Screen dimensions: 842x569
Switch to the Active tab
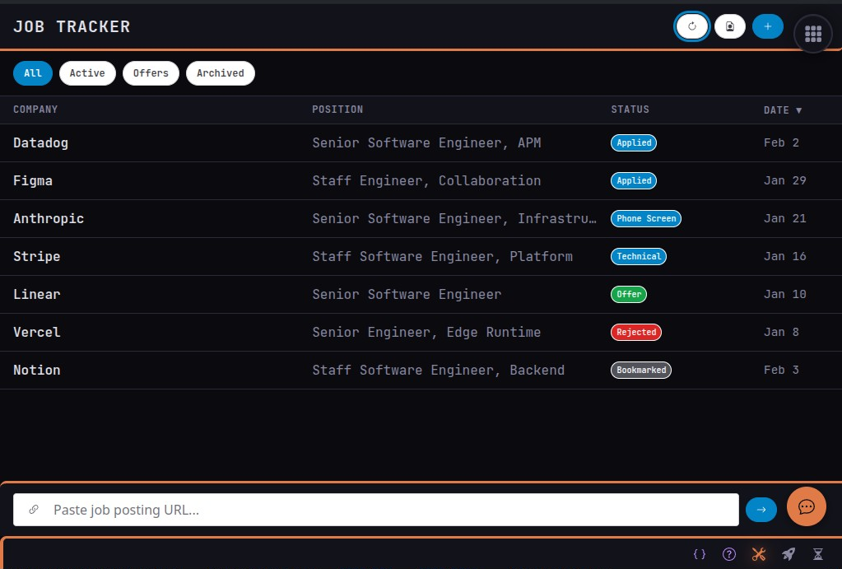pos(87,72)
